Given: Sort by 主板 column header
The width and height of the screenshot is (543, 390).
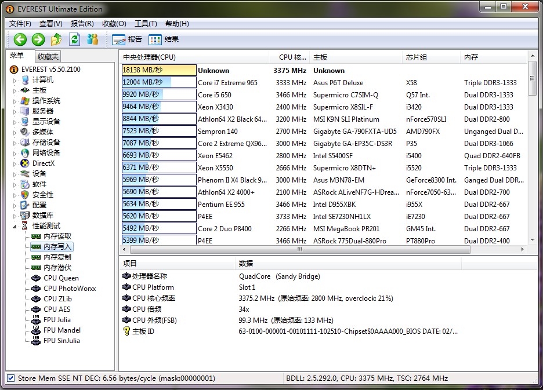Looking at the screenshot, I should 356,57.
